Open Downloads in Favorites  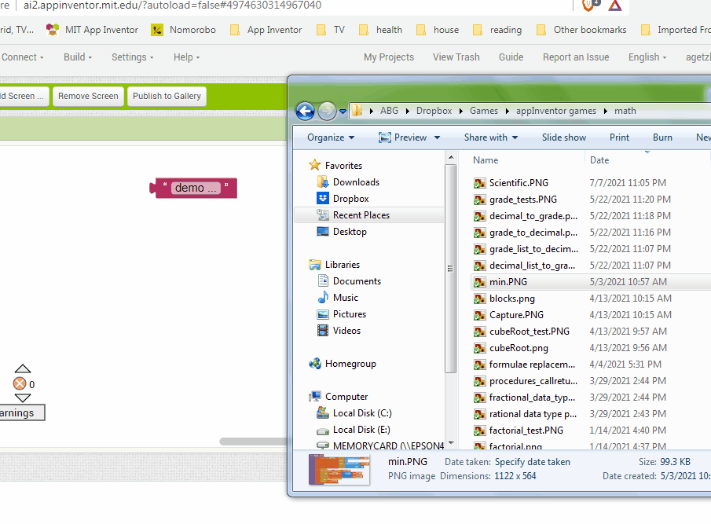(356, 182)
